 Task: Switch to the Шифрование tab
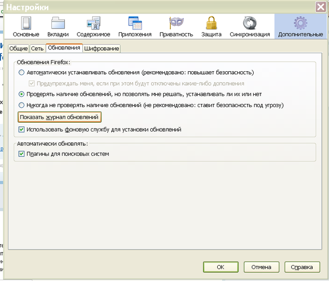(x=102, y=48)
